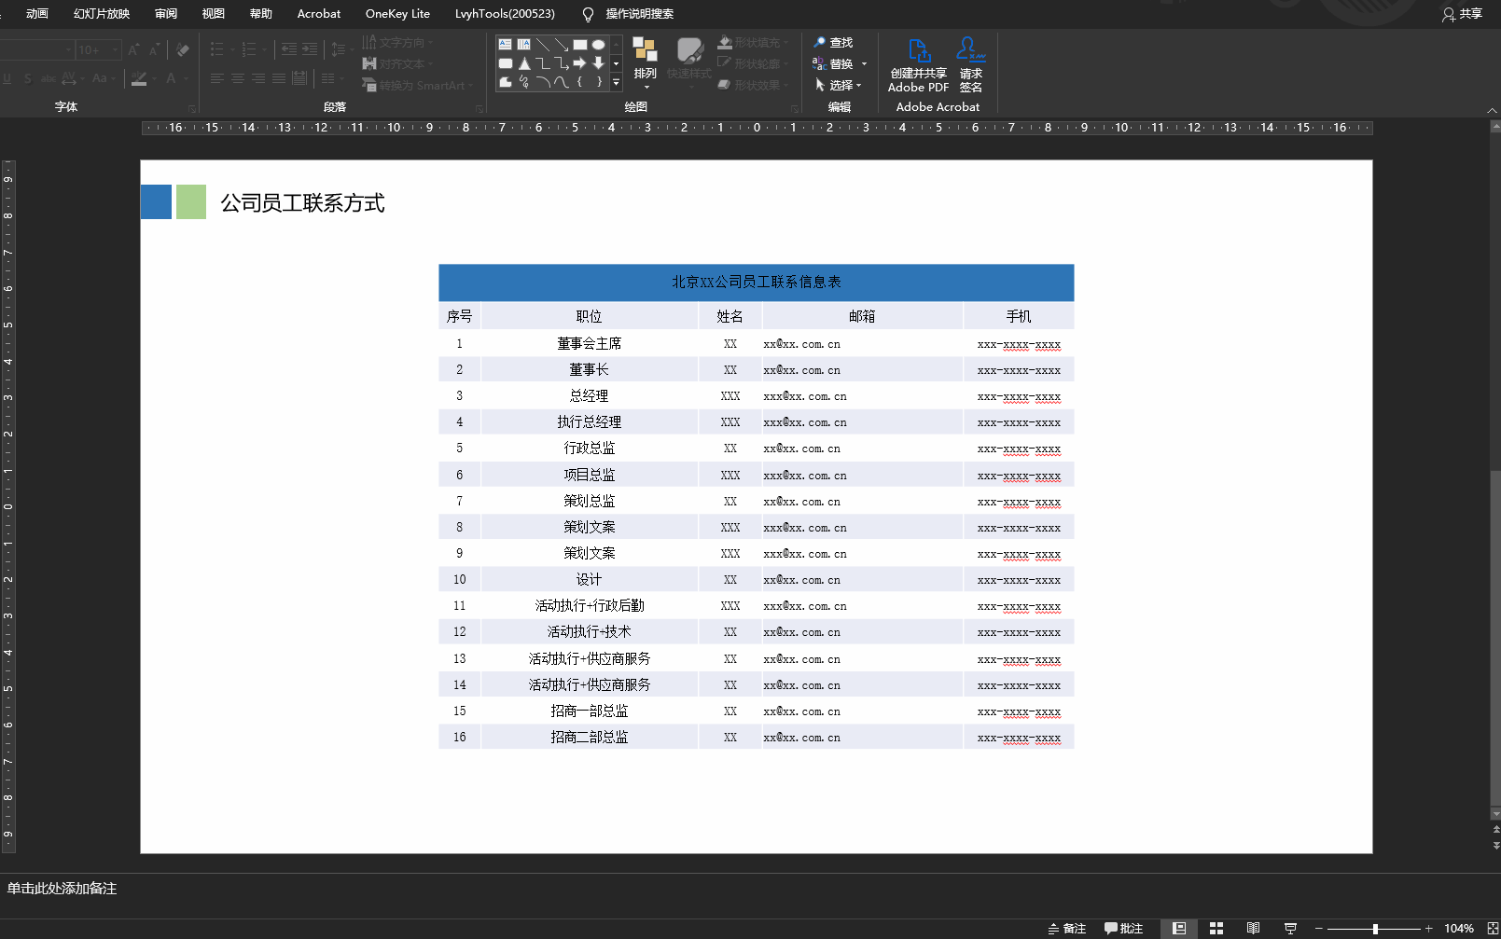Viewport: 1501px width, 939px height.
Task: Select the text box shape in gallery
Action: point(505,44)
